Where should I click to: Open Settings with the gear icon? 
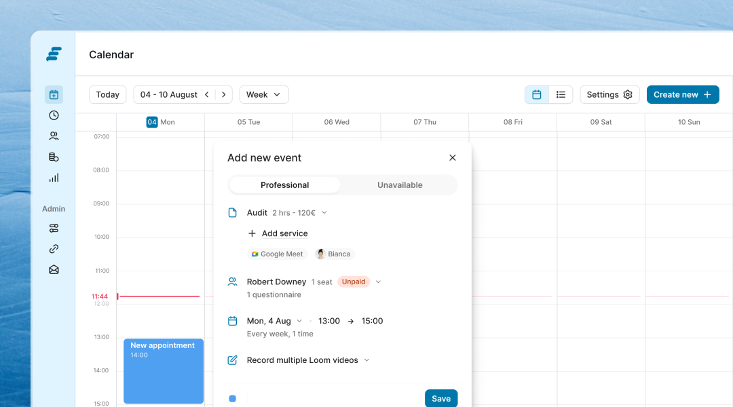click(x=609, y=94)
